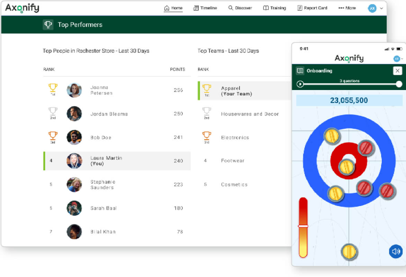Click the POINTS column header

click(x=178, y=70)
